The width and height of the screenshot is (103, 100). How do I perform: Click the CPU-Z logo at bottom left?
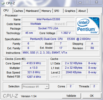10,96
